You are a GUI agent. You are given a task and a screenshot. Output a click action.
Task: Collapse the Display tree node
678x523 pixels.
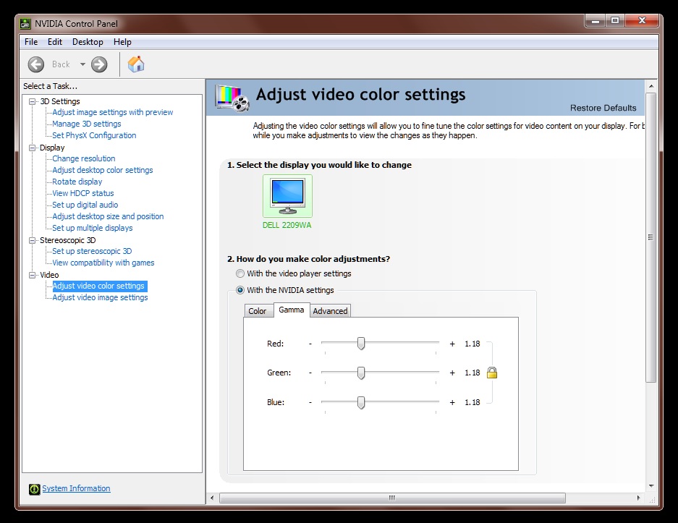tap(32, 148)
